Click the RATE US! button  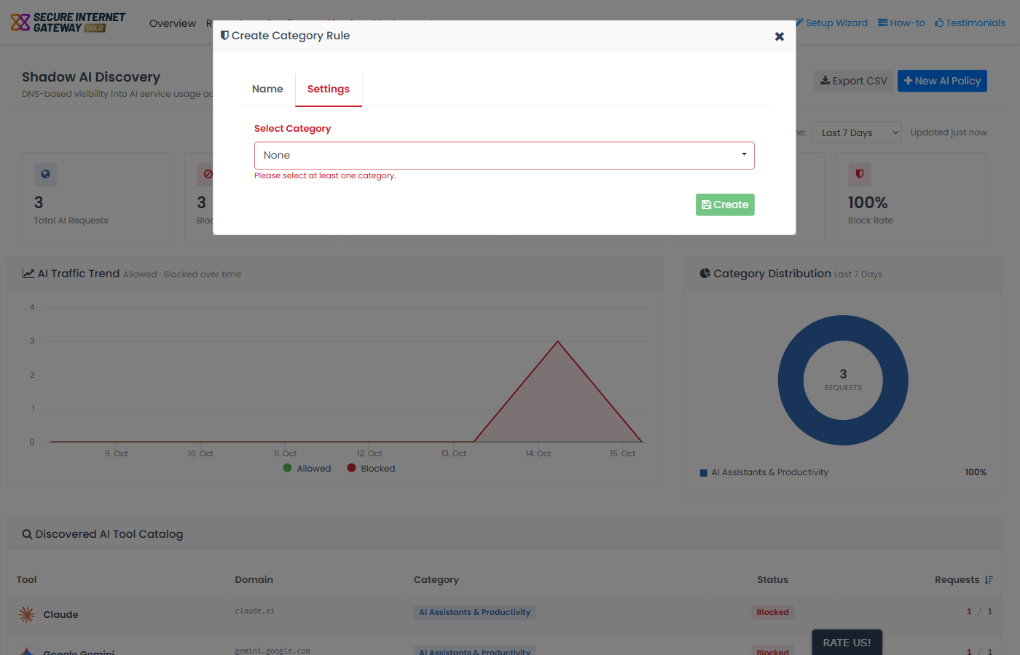(x=847, y=643)
